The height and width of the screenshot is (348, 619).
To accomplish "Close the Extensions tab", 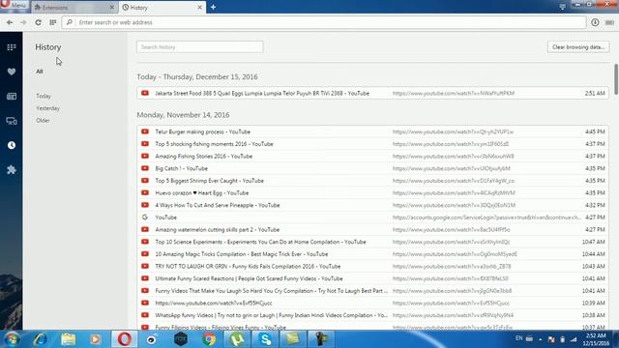I will (x=112, y=7).
